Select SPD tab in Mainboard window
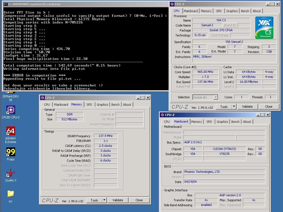This screenshot has width=283, height=212. click(209, 122)
